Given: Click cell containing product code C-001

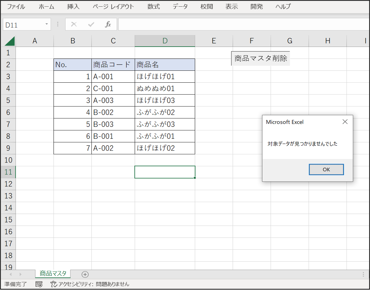Looking at the screenshot, I should (x=113, y=89).
